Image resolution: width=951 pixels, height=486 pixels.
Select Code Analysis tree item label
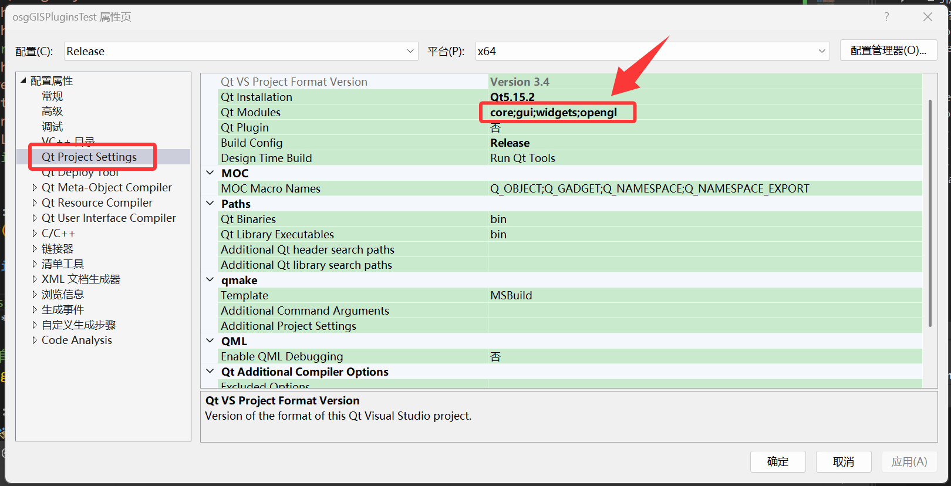77,340
